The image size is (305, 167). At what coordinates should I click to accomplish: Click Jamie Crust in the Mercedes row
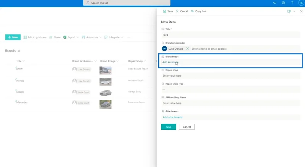coord(81,103)
